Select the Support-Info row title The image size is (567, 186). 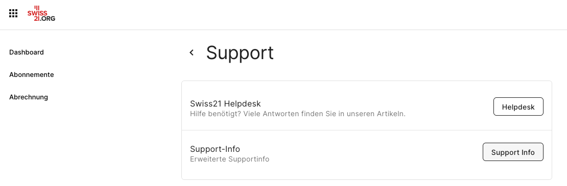pos(215,149)
